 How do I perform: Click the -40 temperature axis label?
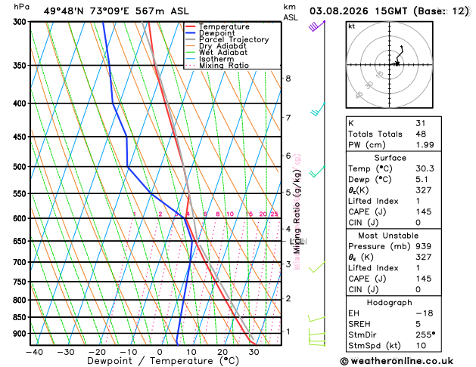click(x=34, y=352)
